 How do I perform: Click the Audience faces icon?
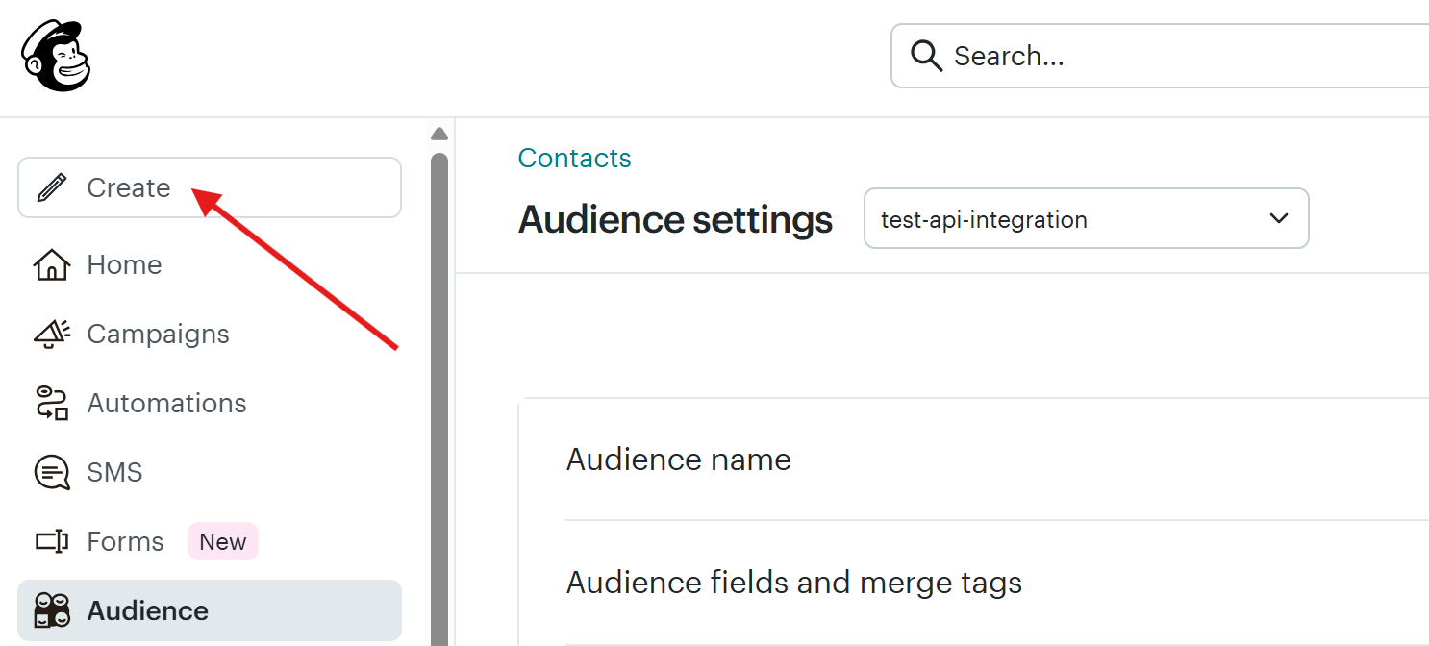click(52, 610)
